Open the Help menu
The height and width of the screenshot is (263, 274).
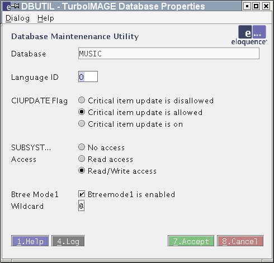pyautogui.click(x=46, y=18)
